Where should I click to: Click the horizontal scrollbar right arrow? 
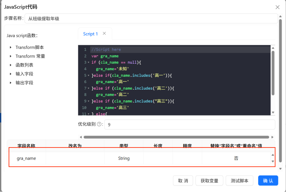point(272,137)
